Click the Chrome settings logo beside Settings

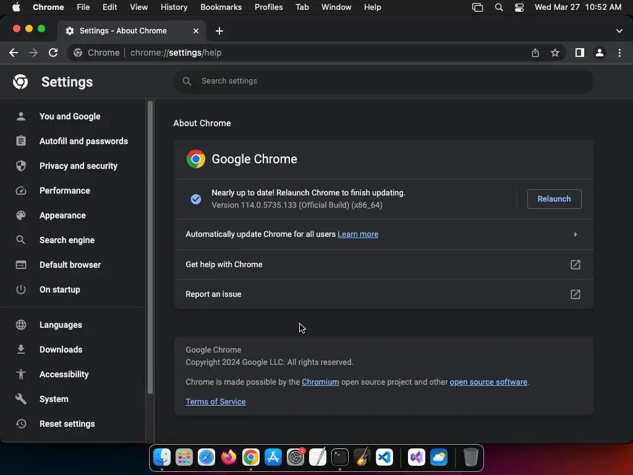[x=20, y=82]
